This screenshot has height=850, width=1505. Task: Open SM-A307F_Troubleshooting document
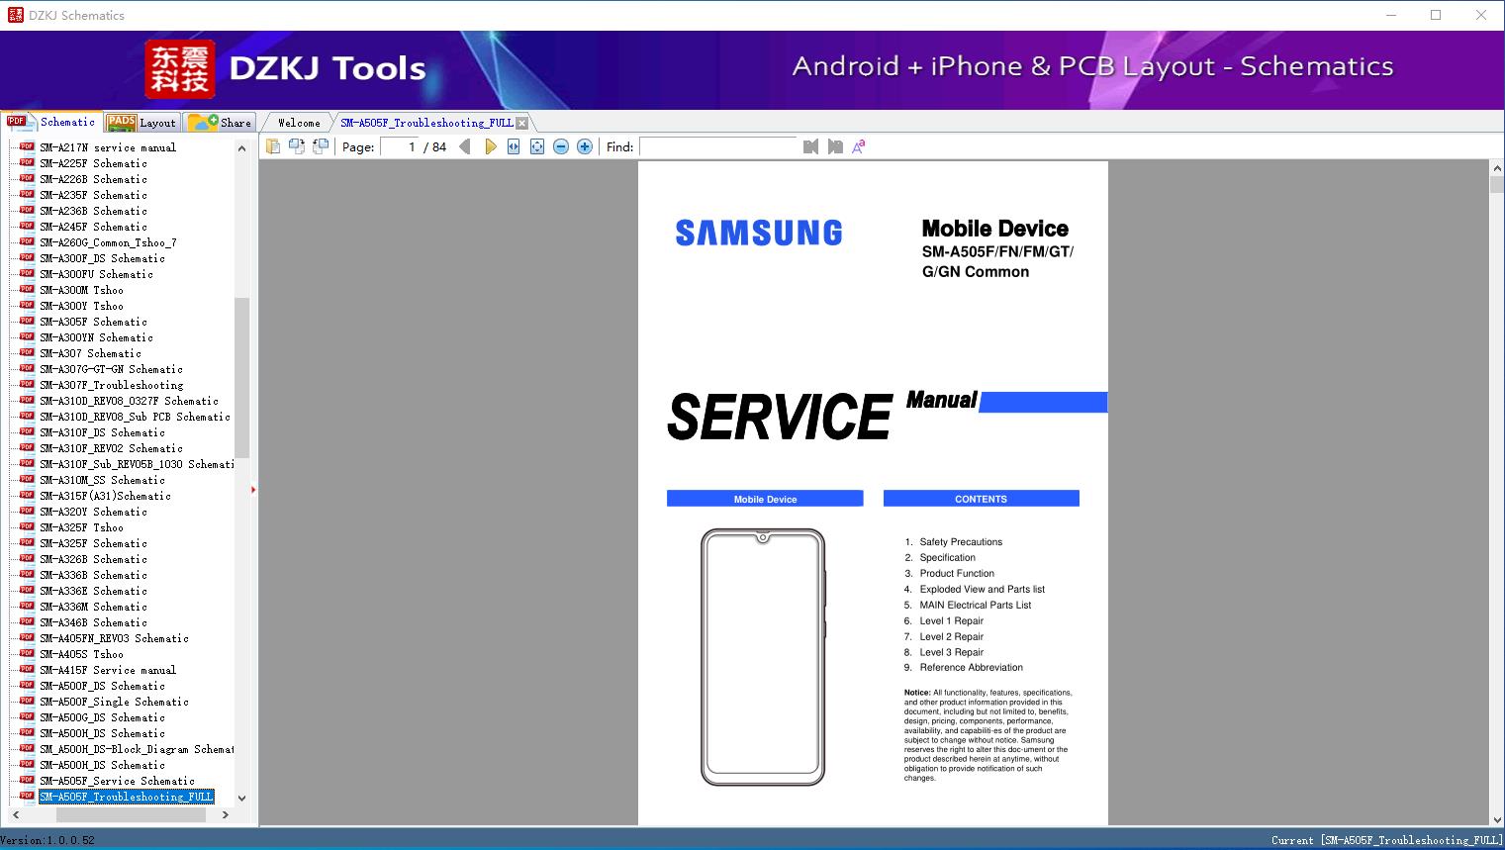pyautogui.click(x=111, y=385)
